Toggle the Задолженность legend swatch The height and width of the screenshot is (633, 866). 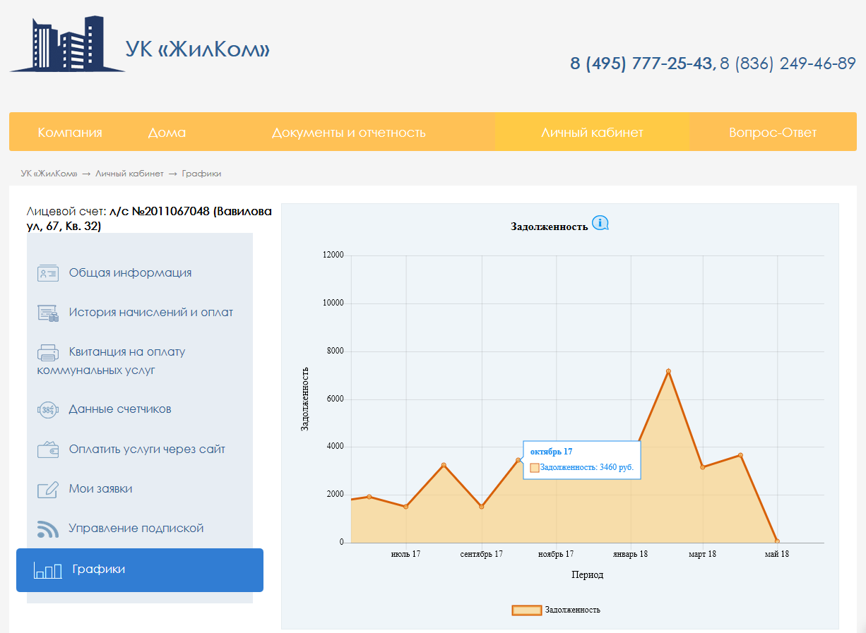[x=527, y=610]
